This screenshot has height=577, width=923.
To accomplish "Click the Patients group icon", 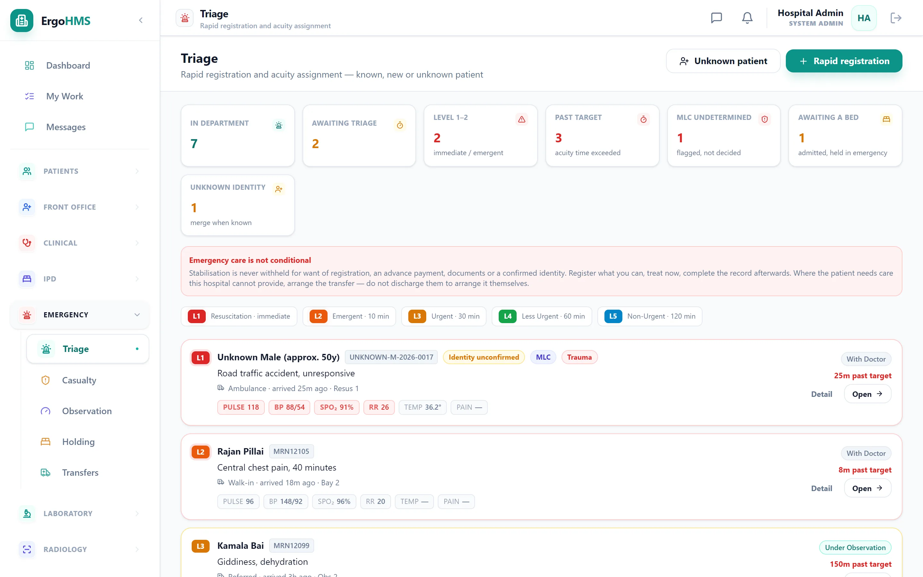I will tap(27, 171).
